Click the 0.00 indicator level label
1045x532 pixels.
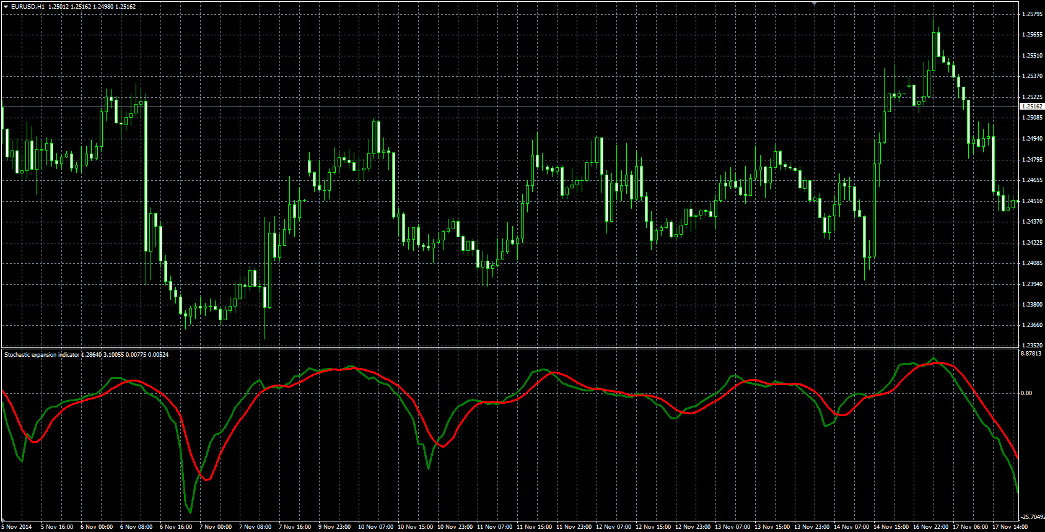(1026, 393)
